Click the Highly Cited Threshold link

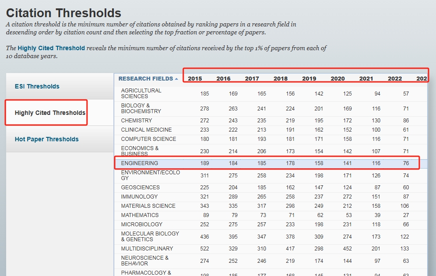coord(51,48)
